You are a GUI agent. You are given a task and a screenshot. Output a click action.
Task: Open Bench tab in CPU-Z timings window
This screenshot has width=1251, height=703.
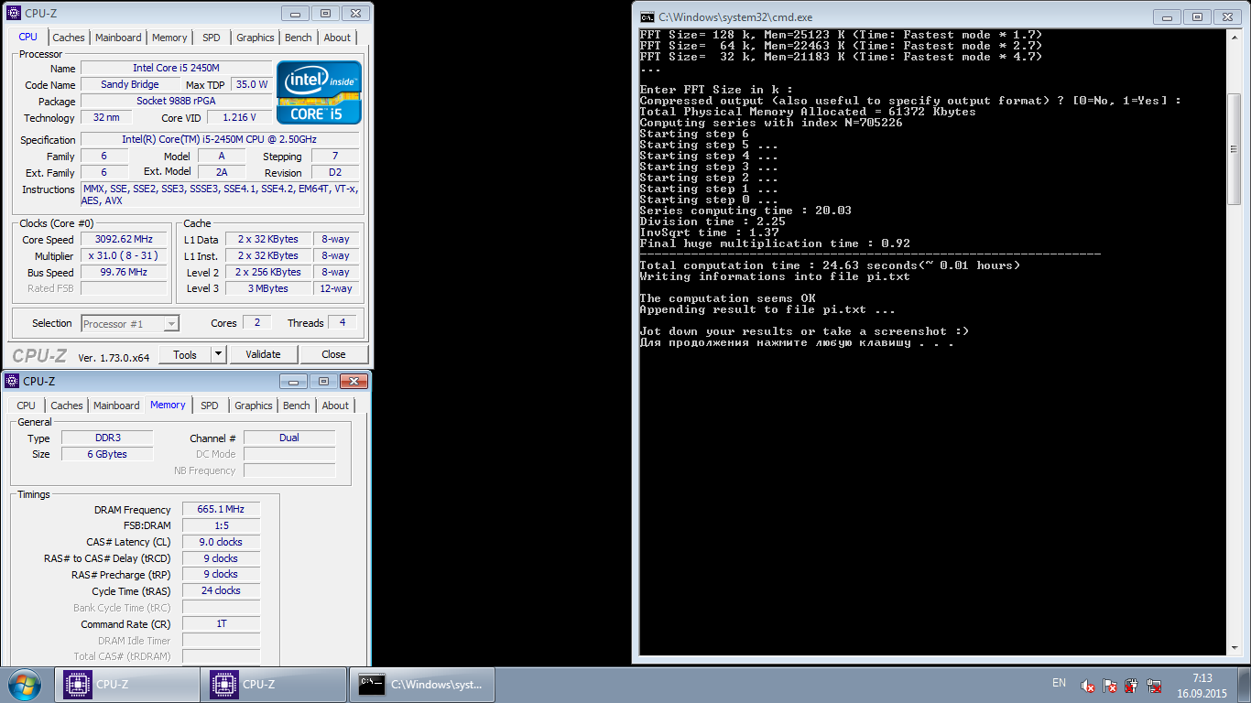click(297, 406)
